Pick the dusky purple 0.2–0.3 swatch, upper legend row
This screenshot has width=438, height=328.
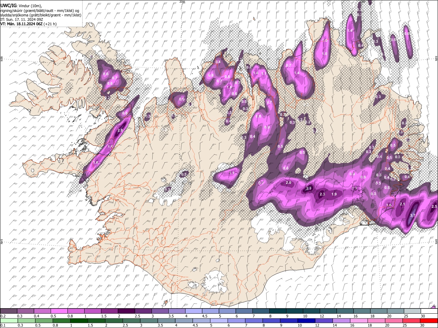[x=9, y=311]
